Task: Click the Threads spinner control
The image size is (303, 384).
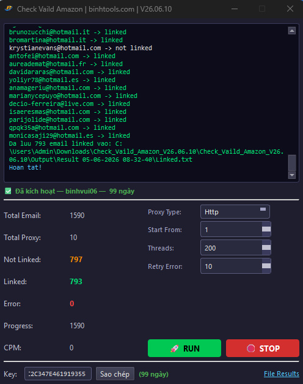Action: click(266, 247)
